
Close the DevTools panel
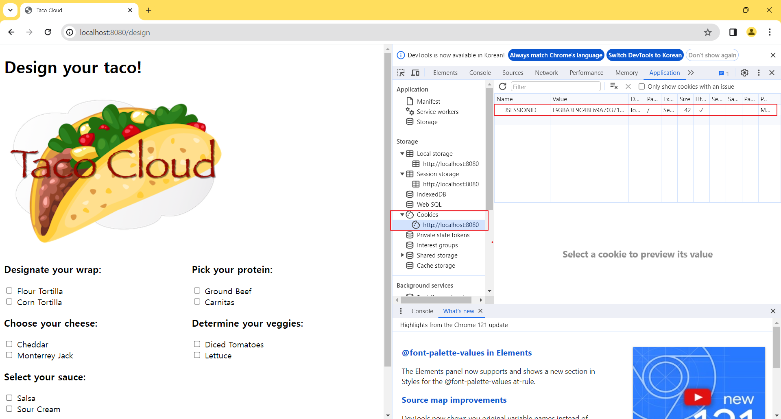772,72
